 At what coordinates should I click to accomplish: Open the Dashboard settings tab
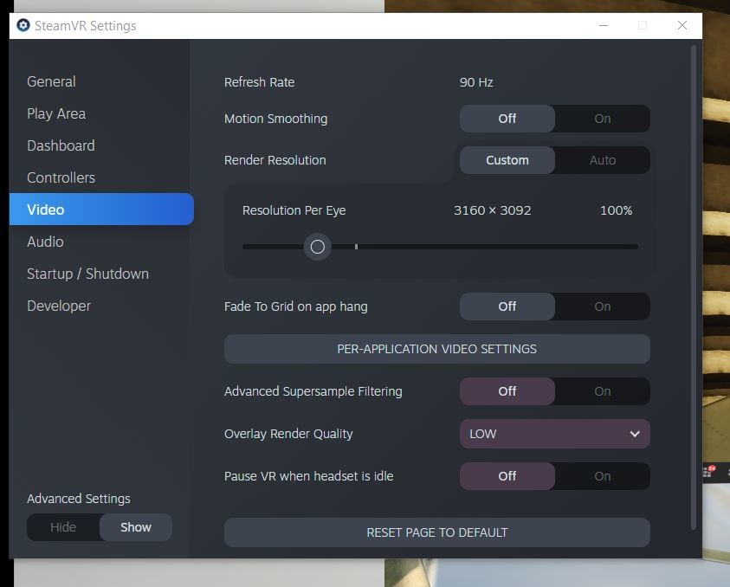coord(61,145)
